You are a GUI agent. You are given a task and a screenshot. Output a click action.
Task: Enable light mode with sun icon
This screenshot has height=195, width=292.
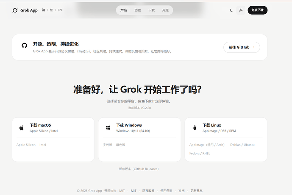click(241, 10)
